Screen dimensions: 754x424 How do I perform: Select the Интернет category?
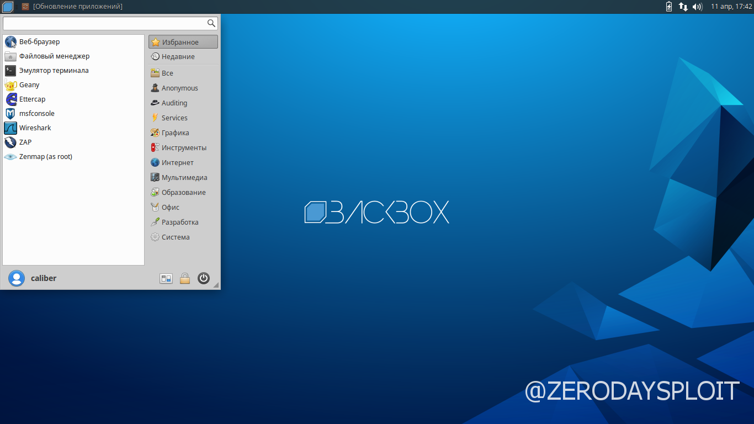click(183, 163)
